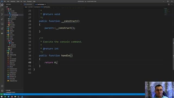Click the Windows Start button
Image resolution: width=174 pixels, height=98 pixels.
(x=2, y=97)
